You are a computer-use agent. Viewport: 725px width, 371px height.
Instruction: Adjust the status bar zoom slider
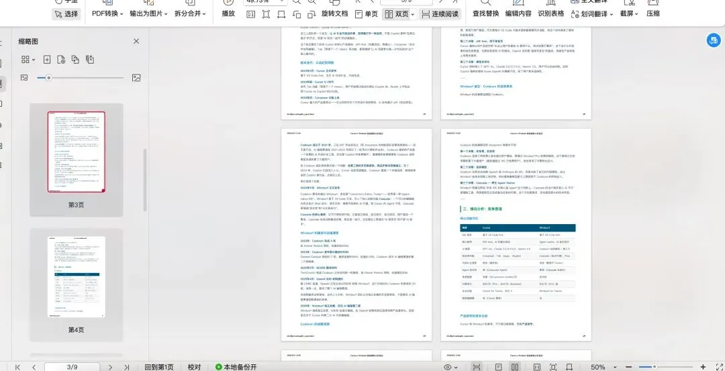click(x=655, y=367)
